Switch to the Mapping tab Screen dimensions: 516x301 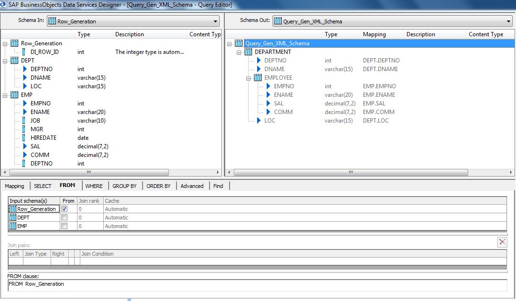(14, 186)
